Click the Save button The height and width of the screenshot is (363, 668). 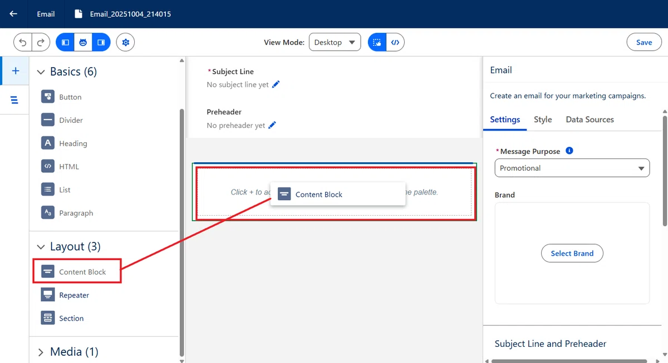tap(644, 42)
